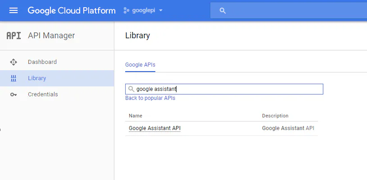Open the hamburger navigation menu
The height and width of the screenshot is (180, 367).
pos(14,10)
